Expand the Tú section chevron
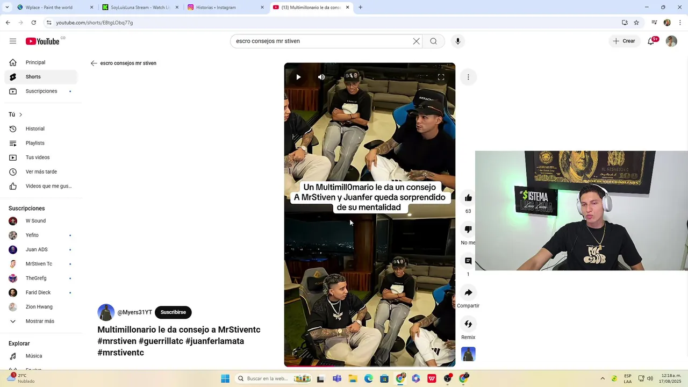The image size is (688, 387). pyautogui.click(x=20, y=114)
